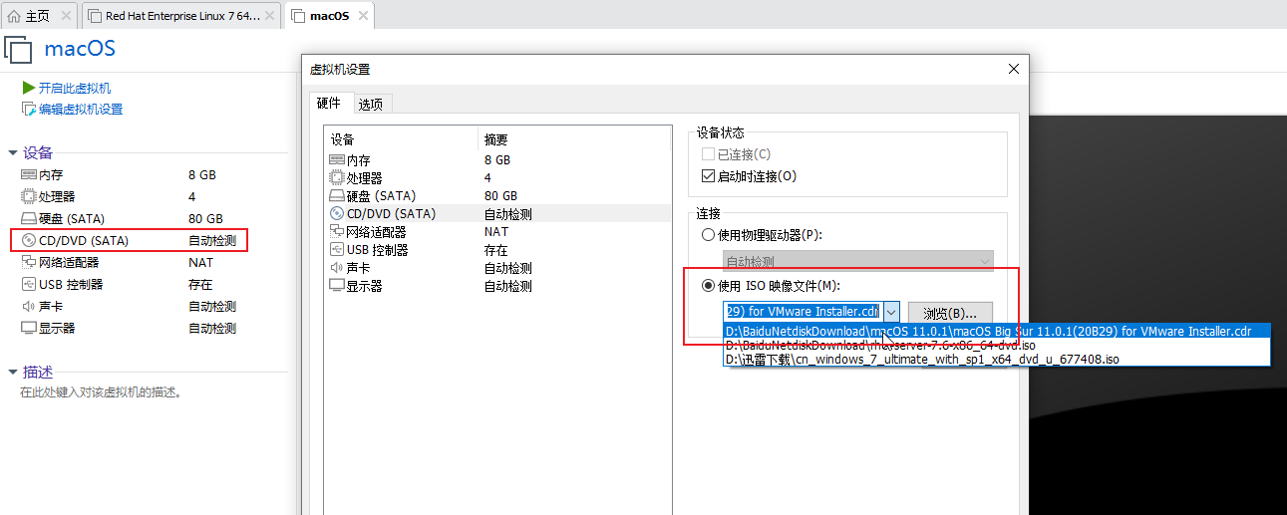Click the 处理器 icon in the settings dialog list
Image resolution: width=1287 pixels, height=515 pixels.
(337, 177)
